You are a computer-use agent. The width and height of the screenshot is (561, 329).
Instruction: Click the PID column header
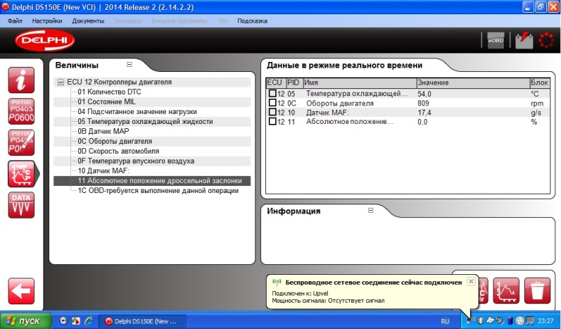coord(294,83)
